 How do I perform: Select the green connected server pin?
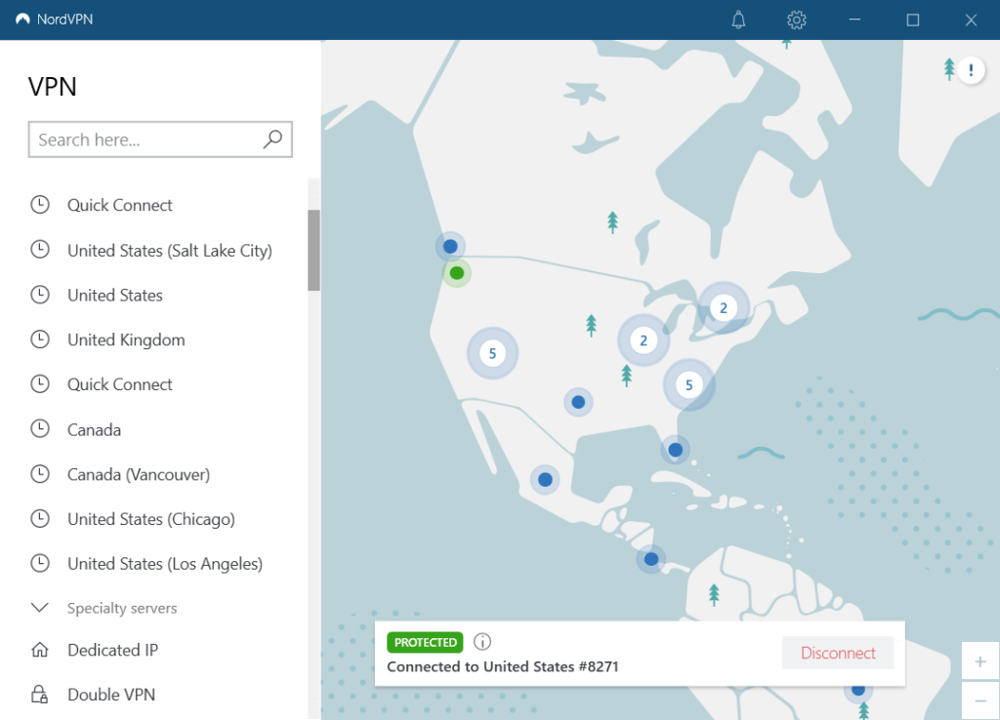tap(457, 273)
